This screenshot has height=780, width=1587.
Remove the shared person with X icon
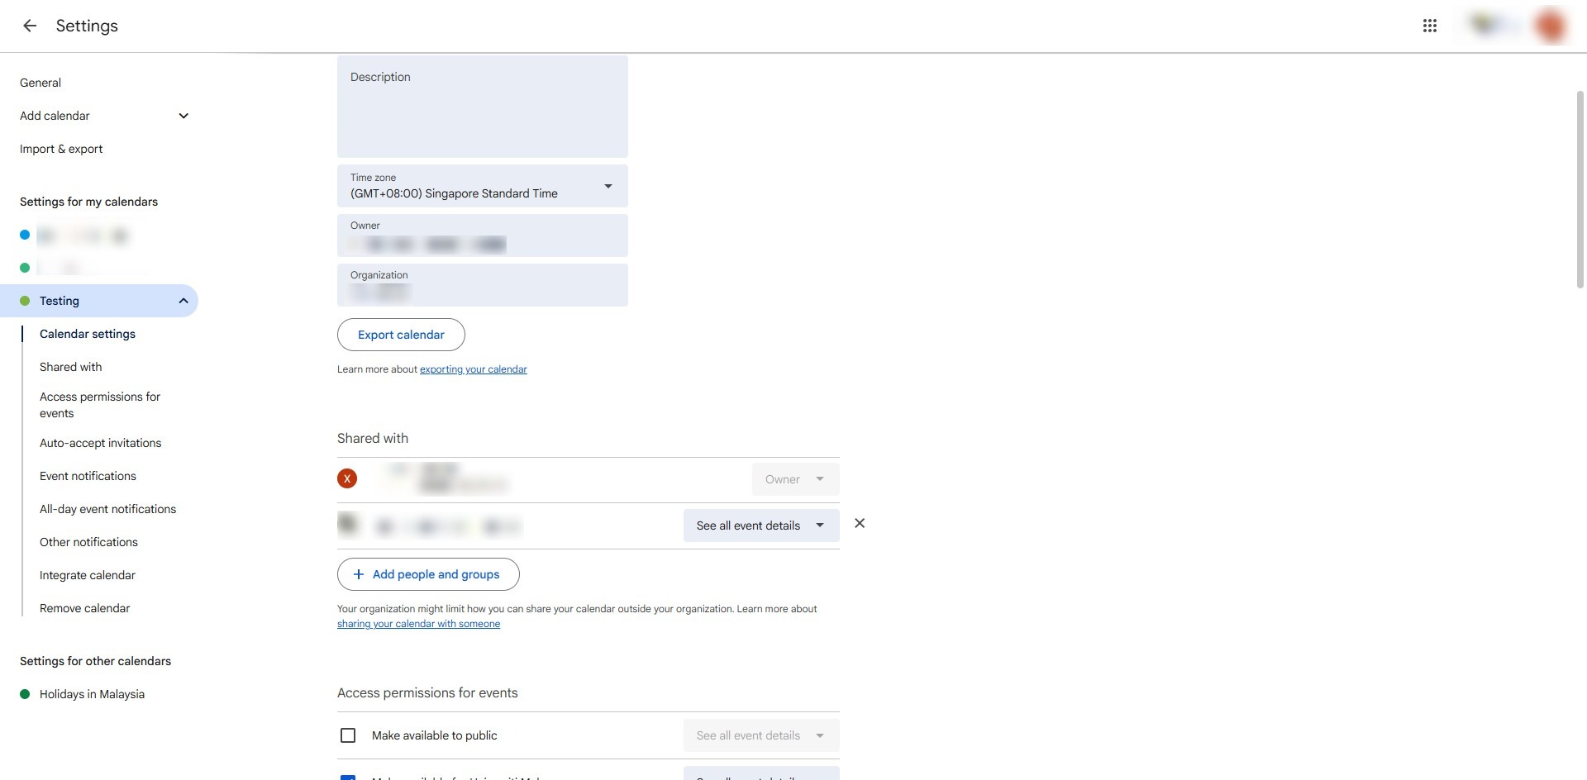pyautogui.click(x=860, y=524)
